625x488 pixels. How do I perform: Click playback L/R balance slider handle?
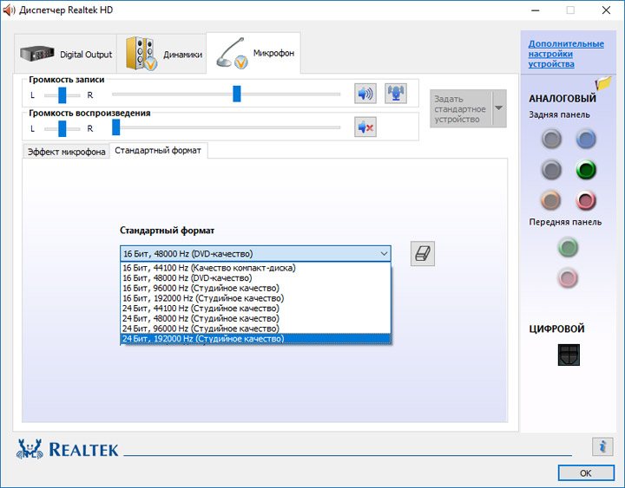click(62, 128)
